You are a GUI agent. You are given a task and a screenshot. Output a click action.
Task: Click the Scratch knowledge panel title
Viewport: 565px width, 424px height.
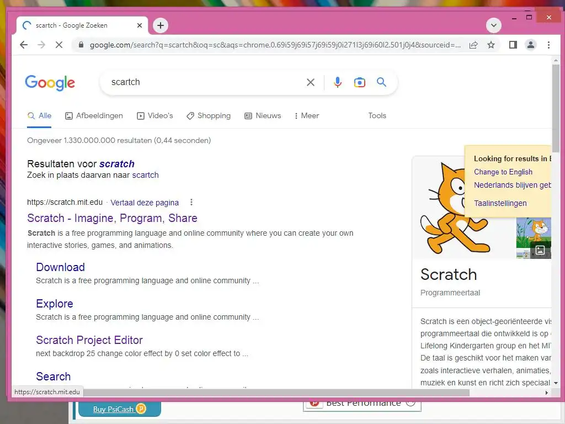tap(449, 274)
